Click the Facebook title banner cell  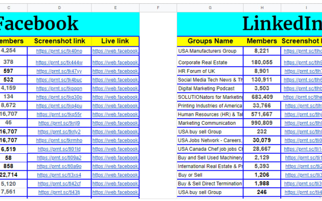pos(70,24)
